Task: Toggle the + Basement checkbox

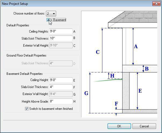Action: pos(48,20)
